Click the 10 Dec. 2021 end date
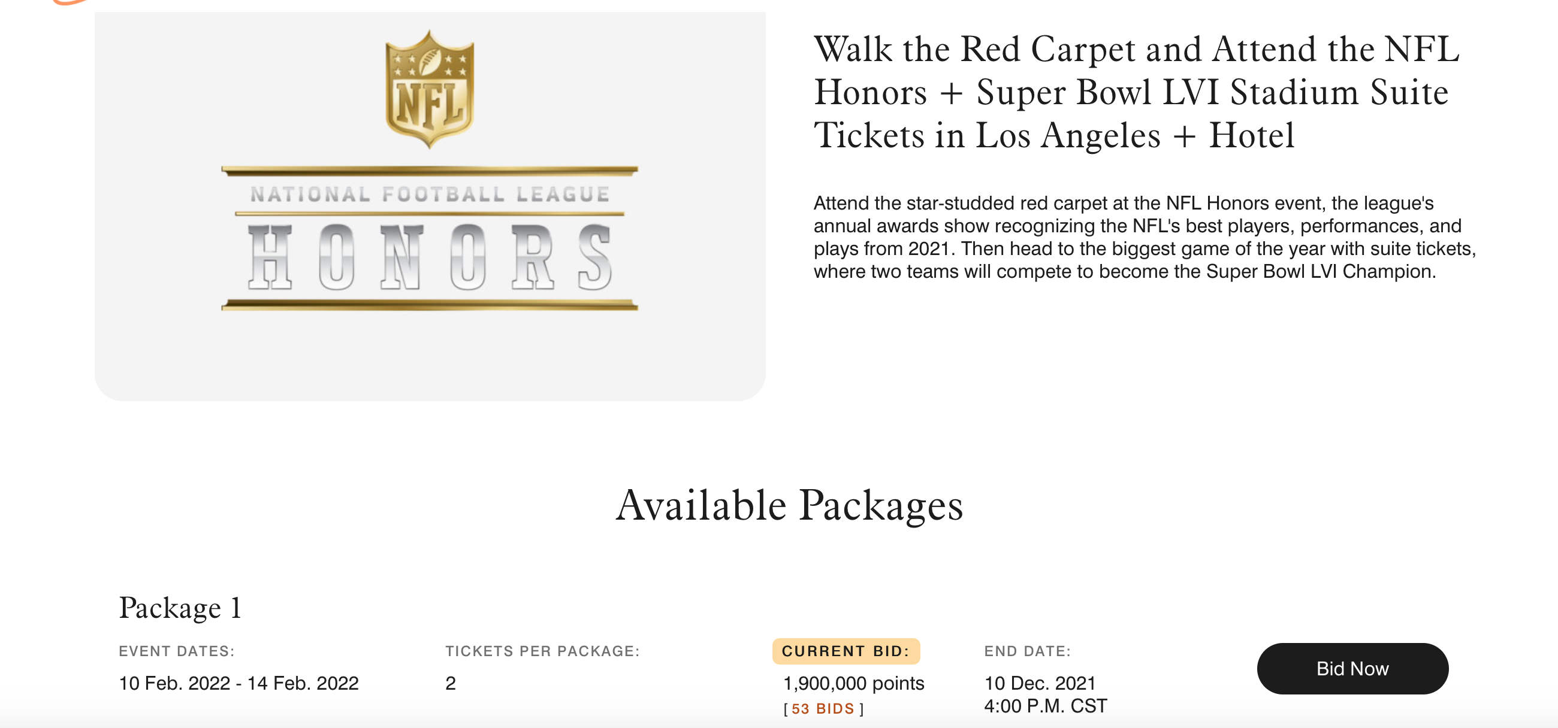Screen dimensions: 1558x728 (x=1040, y=683)
